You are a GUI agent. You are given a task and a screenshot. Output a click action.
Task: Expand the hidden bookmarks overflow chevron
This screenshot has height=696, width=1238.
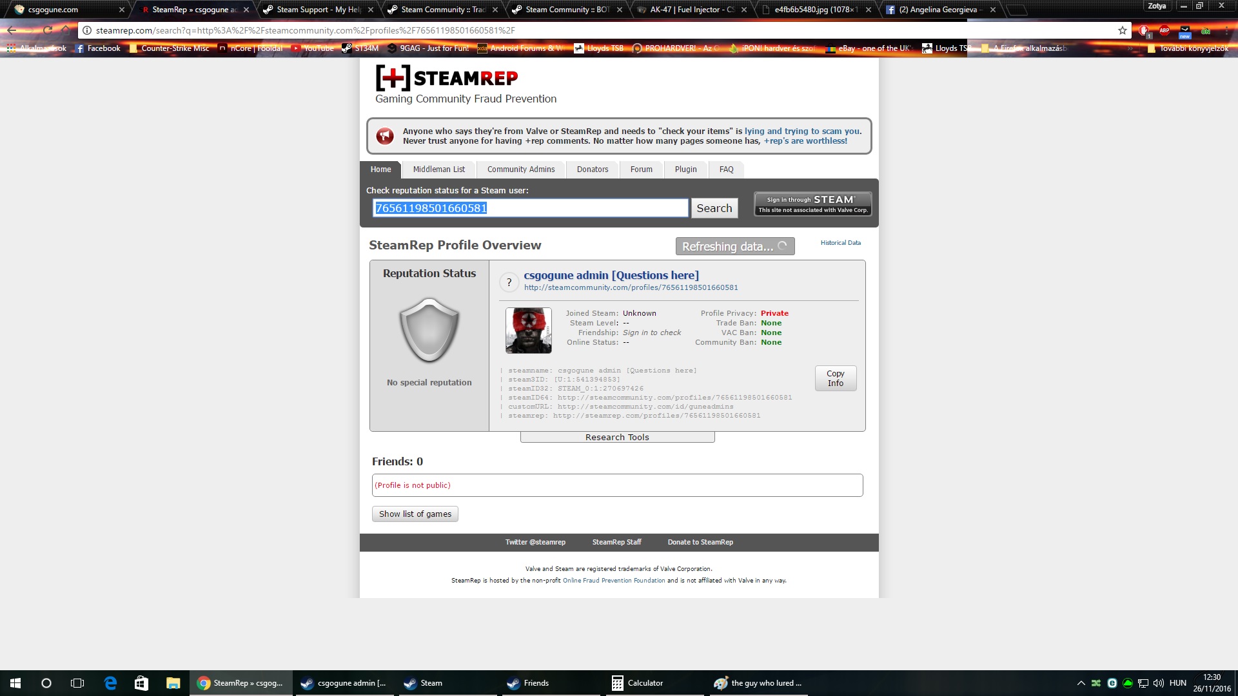[1130, 48]
